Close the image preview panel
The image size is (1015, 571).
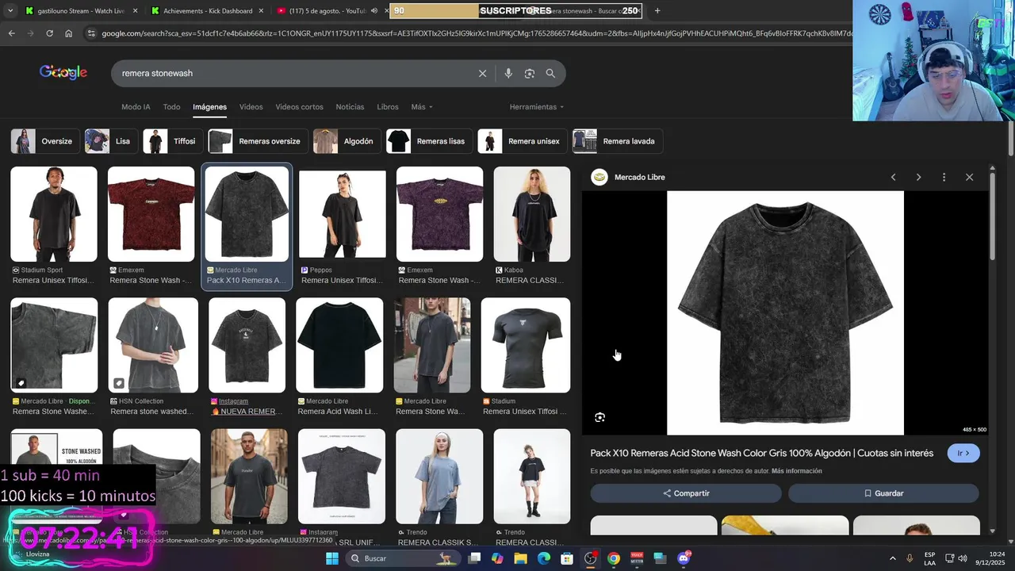point(969,177)
